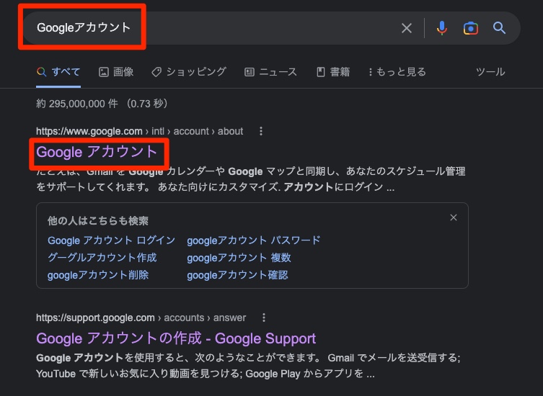
Task: Switch to the ニュース tab
Action: tap(271, 72)
